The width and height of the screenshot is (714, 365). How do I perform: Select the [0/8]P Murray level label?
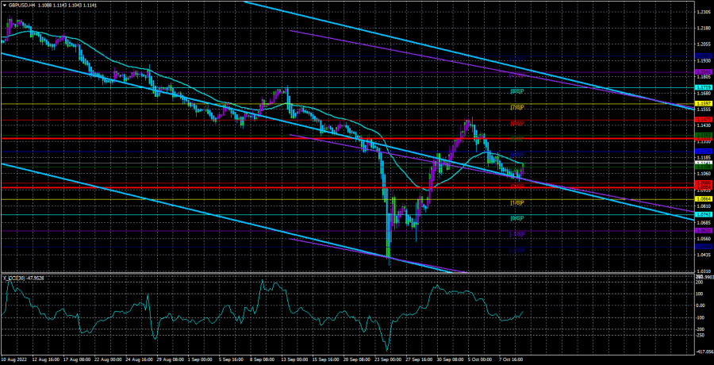pyautogui.click(x=517, y=219)
